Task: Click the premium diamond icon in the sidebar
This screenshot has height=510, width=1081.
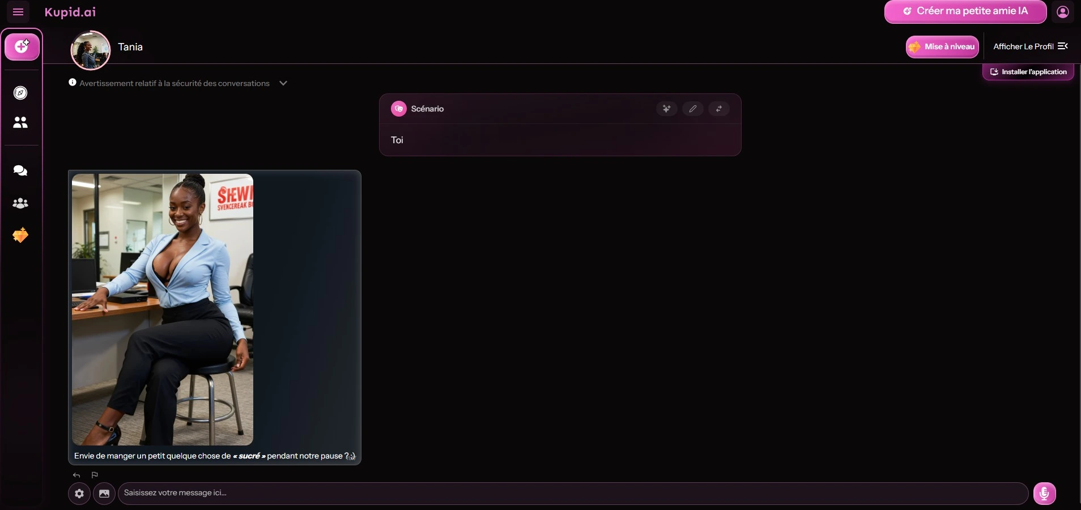Action: (20, 235)
